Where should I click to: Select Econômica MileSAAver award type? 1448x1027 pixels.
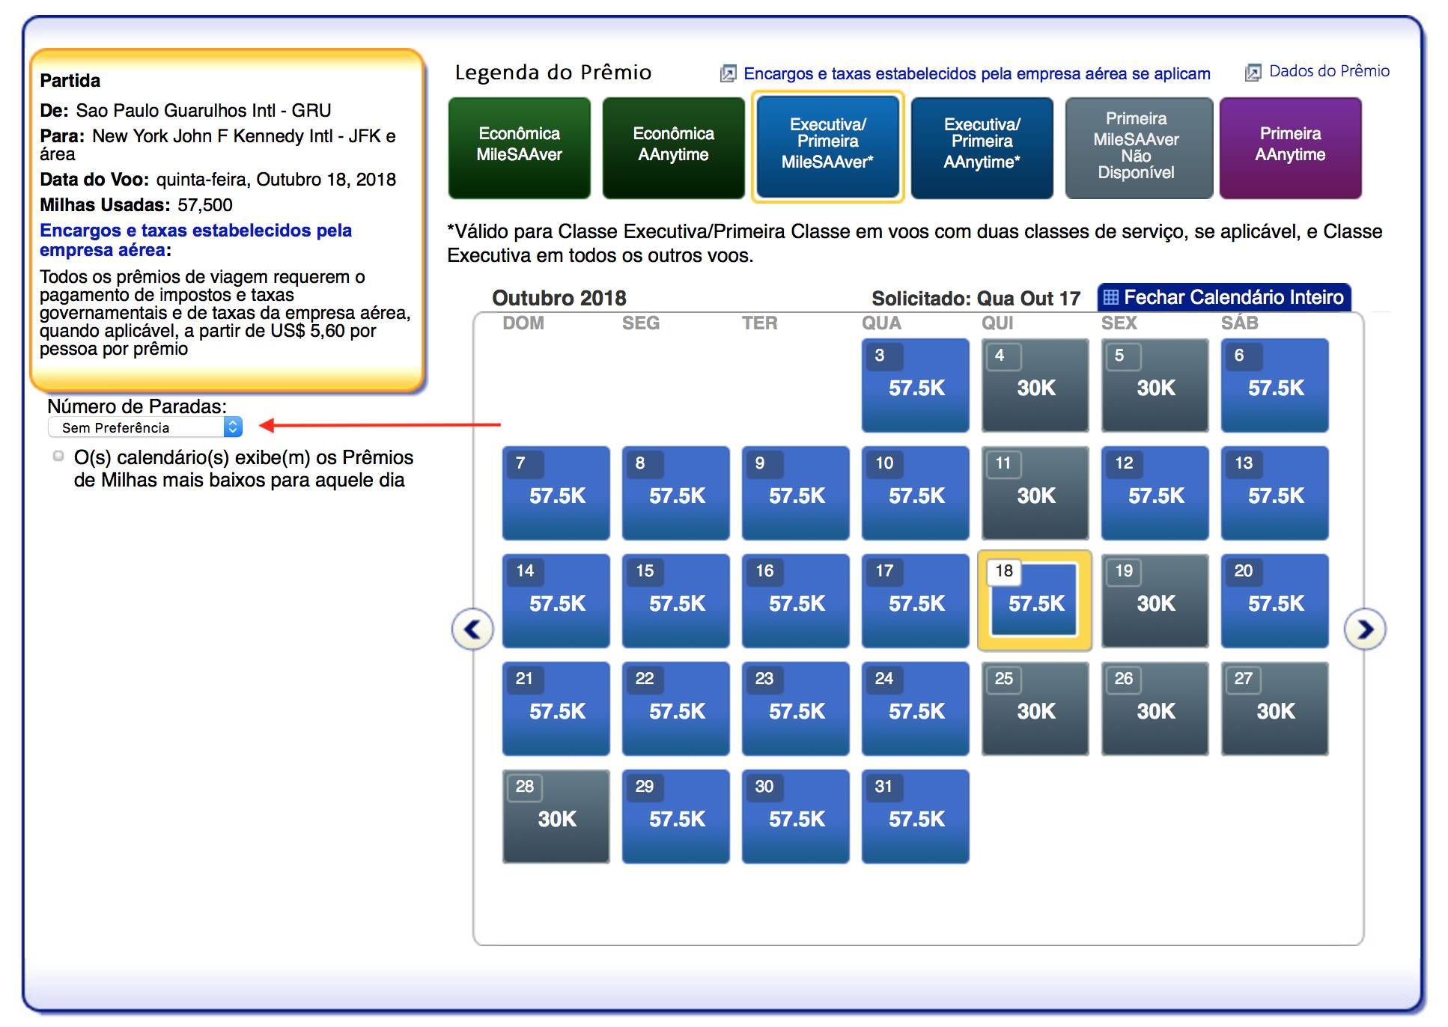point(520,147)
